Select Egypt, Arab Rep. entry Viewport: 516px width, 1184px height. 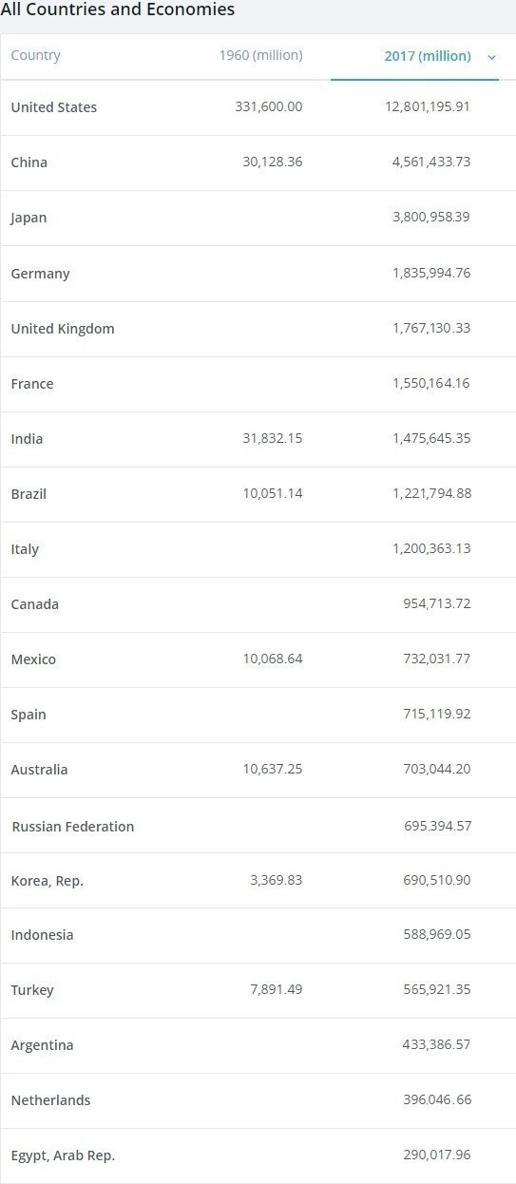click(x=63, y=1155)
